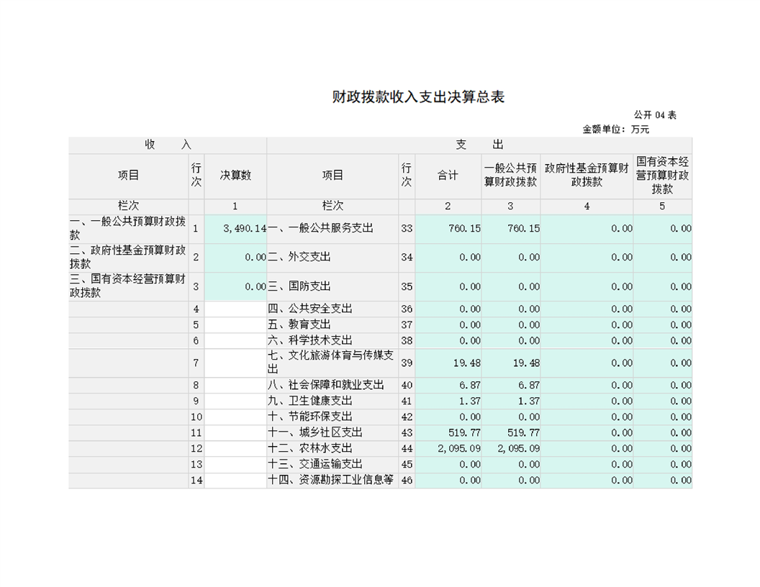
Task: Select 九、卫生健康支出 row label
Action: point(309,401)
